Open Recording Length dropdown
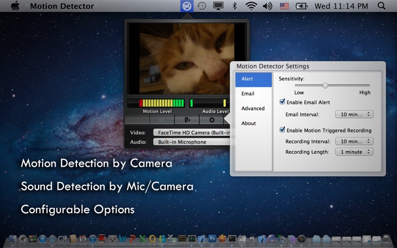 (x=354, y=152)
